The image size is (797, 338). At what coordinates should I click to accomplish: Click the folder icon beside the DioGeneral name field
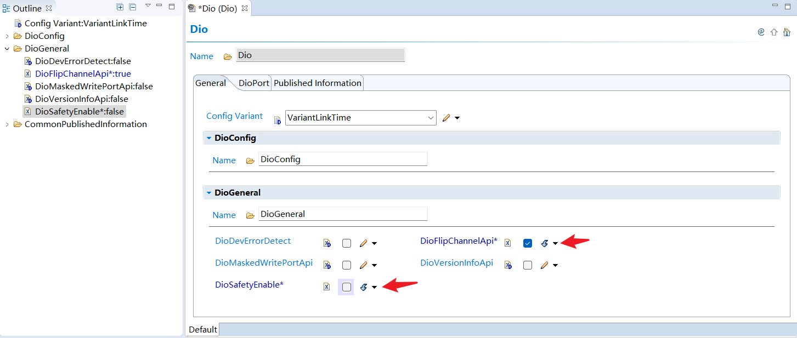[250, 215]
